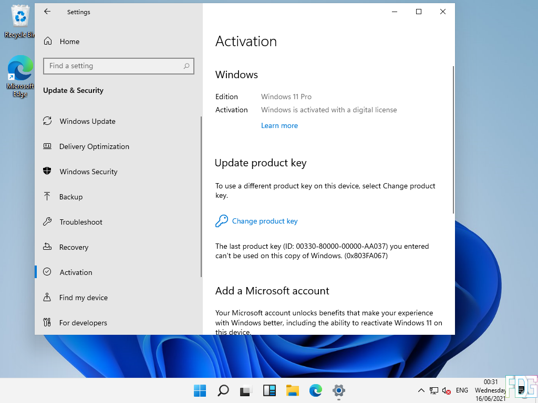Close the Settings window
538x403 pixels.
pyautogui.click(x=442, y=12)
